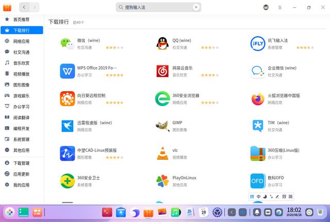Open 应用更新 in the sidebar

(22, 174)
